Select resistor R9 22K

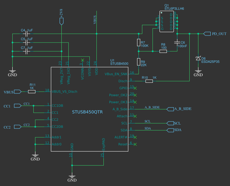tap(138, 62)
